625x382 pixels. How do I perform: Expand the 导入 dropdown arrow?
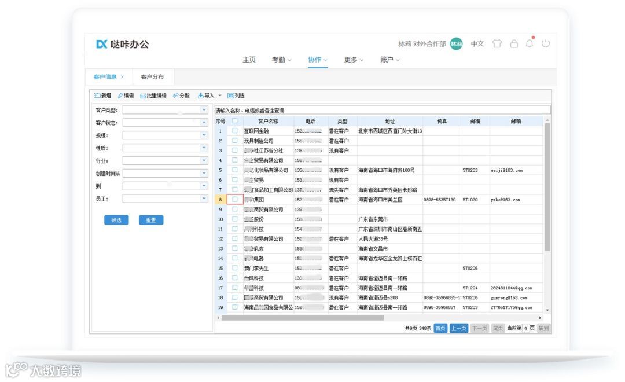(x=220, y=95)
